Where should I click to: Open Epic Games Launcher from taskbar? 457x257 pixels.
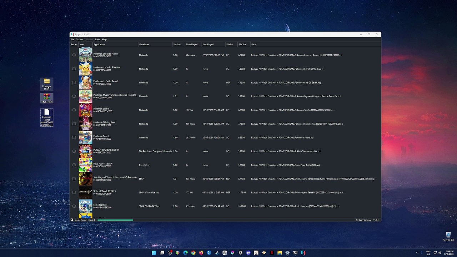click(x=240, y=253)
